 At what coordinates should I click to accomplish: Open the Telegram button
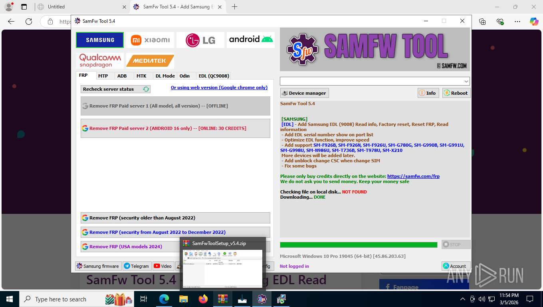point(136,266)
